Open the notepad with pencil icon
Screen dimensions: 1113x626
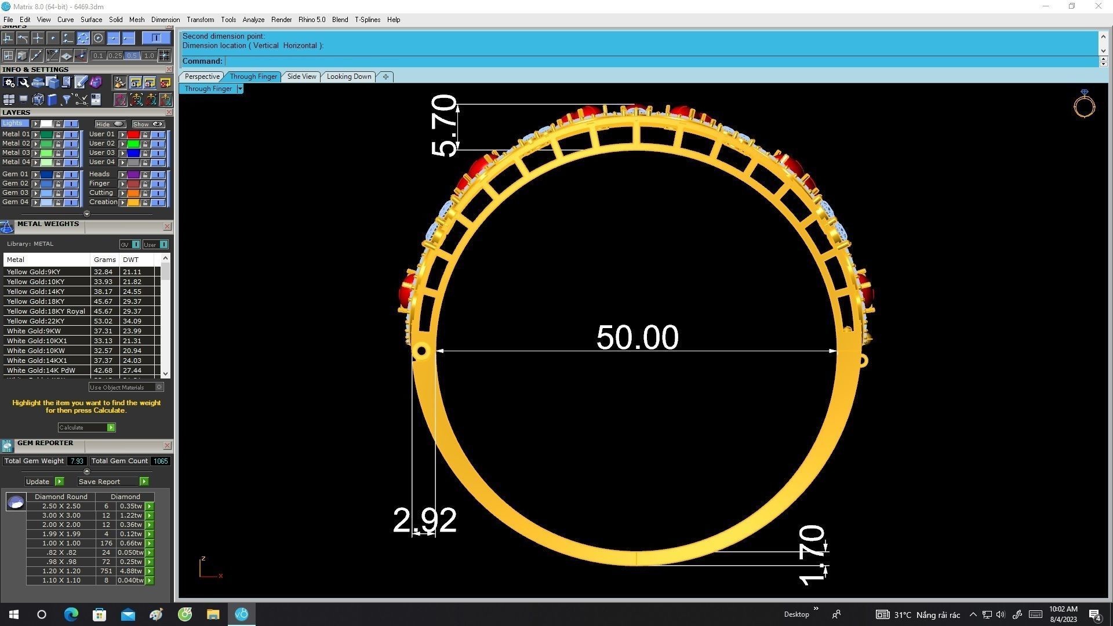click(81, 82)
